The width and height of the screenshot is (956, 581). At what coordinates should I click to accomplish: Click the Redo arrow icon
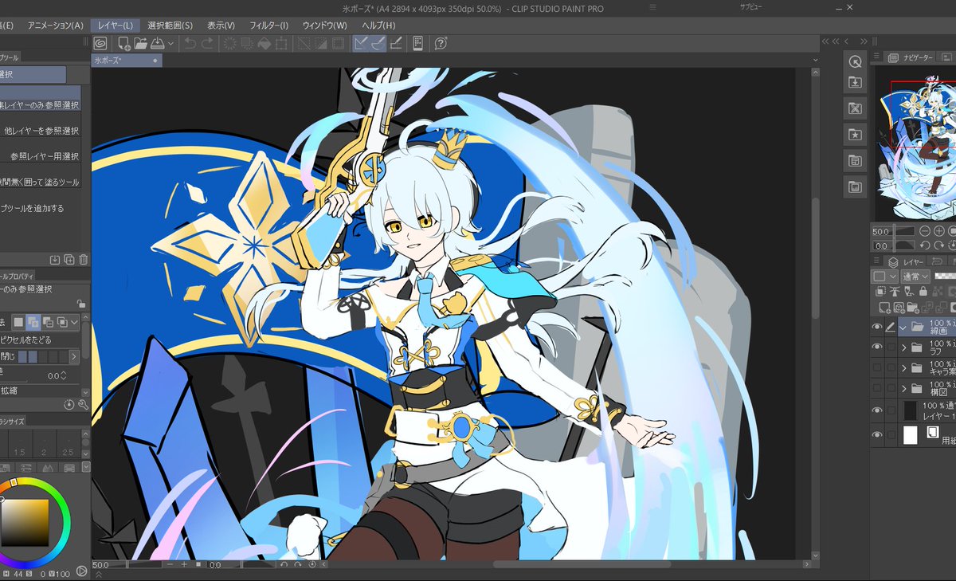(x=208, y=43)
